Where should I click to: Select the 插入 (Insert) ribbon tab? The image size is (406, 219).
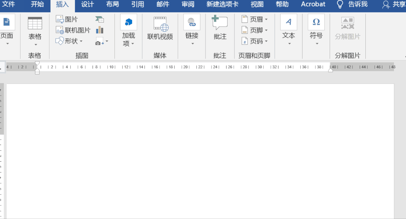tap(62, 4)
